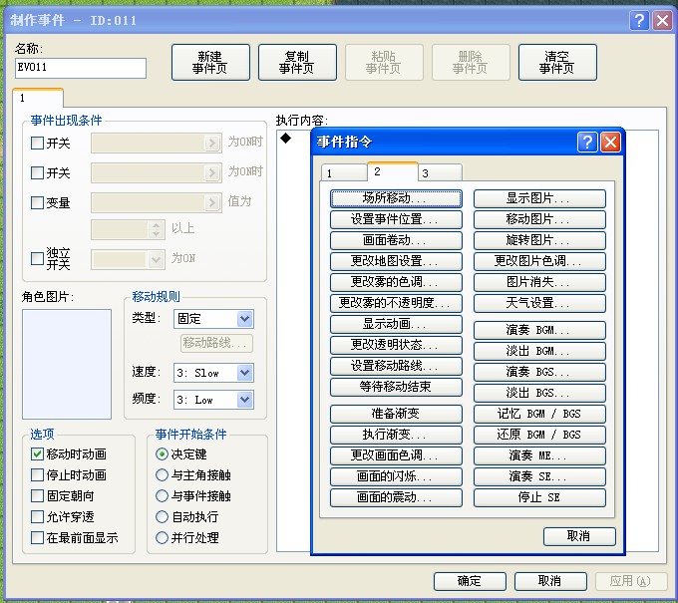The width and height of the screenshot is (678, 603).
Task: Click the 显示动画 command button
Action: point(396,324)
